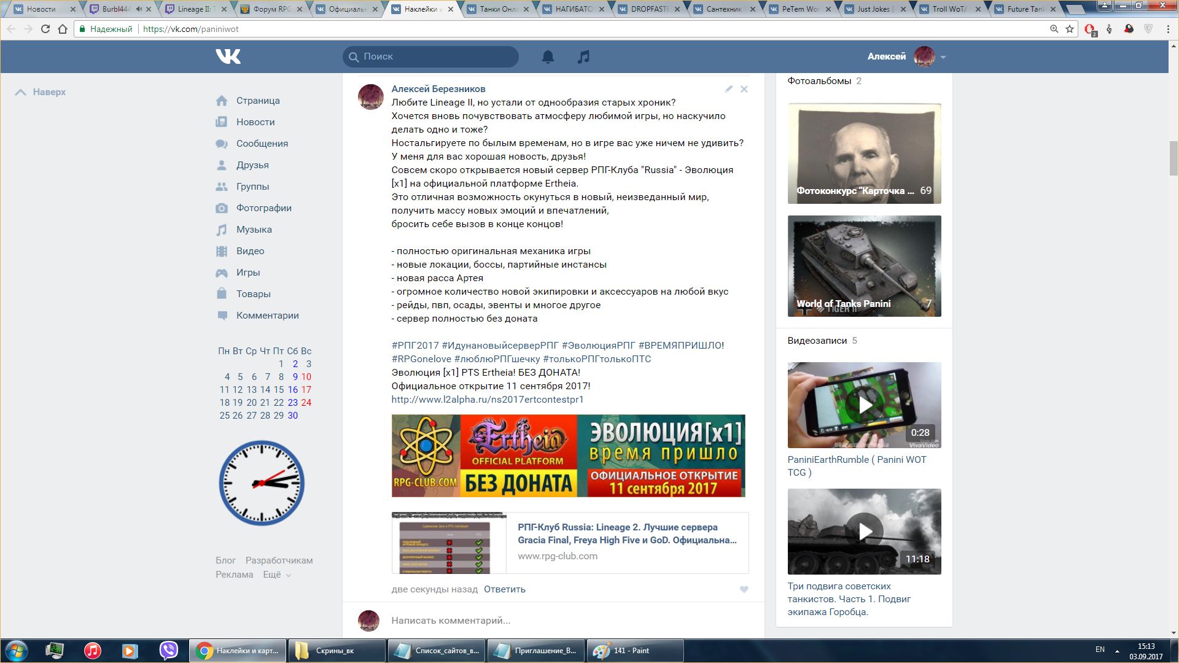This screenshot has width=1179, height=663.
Task: Click the VK logo in header
Action: [228, 56]
